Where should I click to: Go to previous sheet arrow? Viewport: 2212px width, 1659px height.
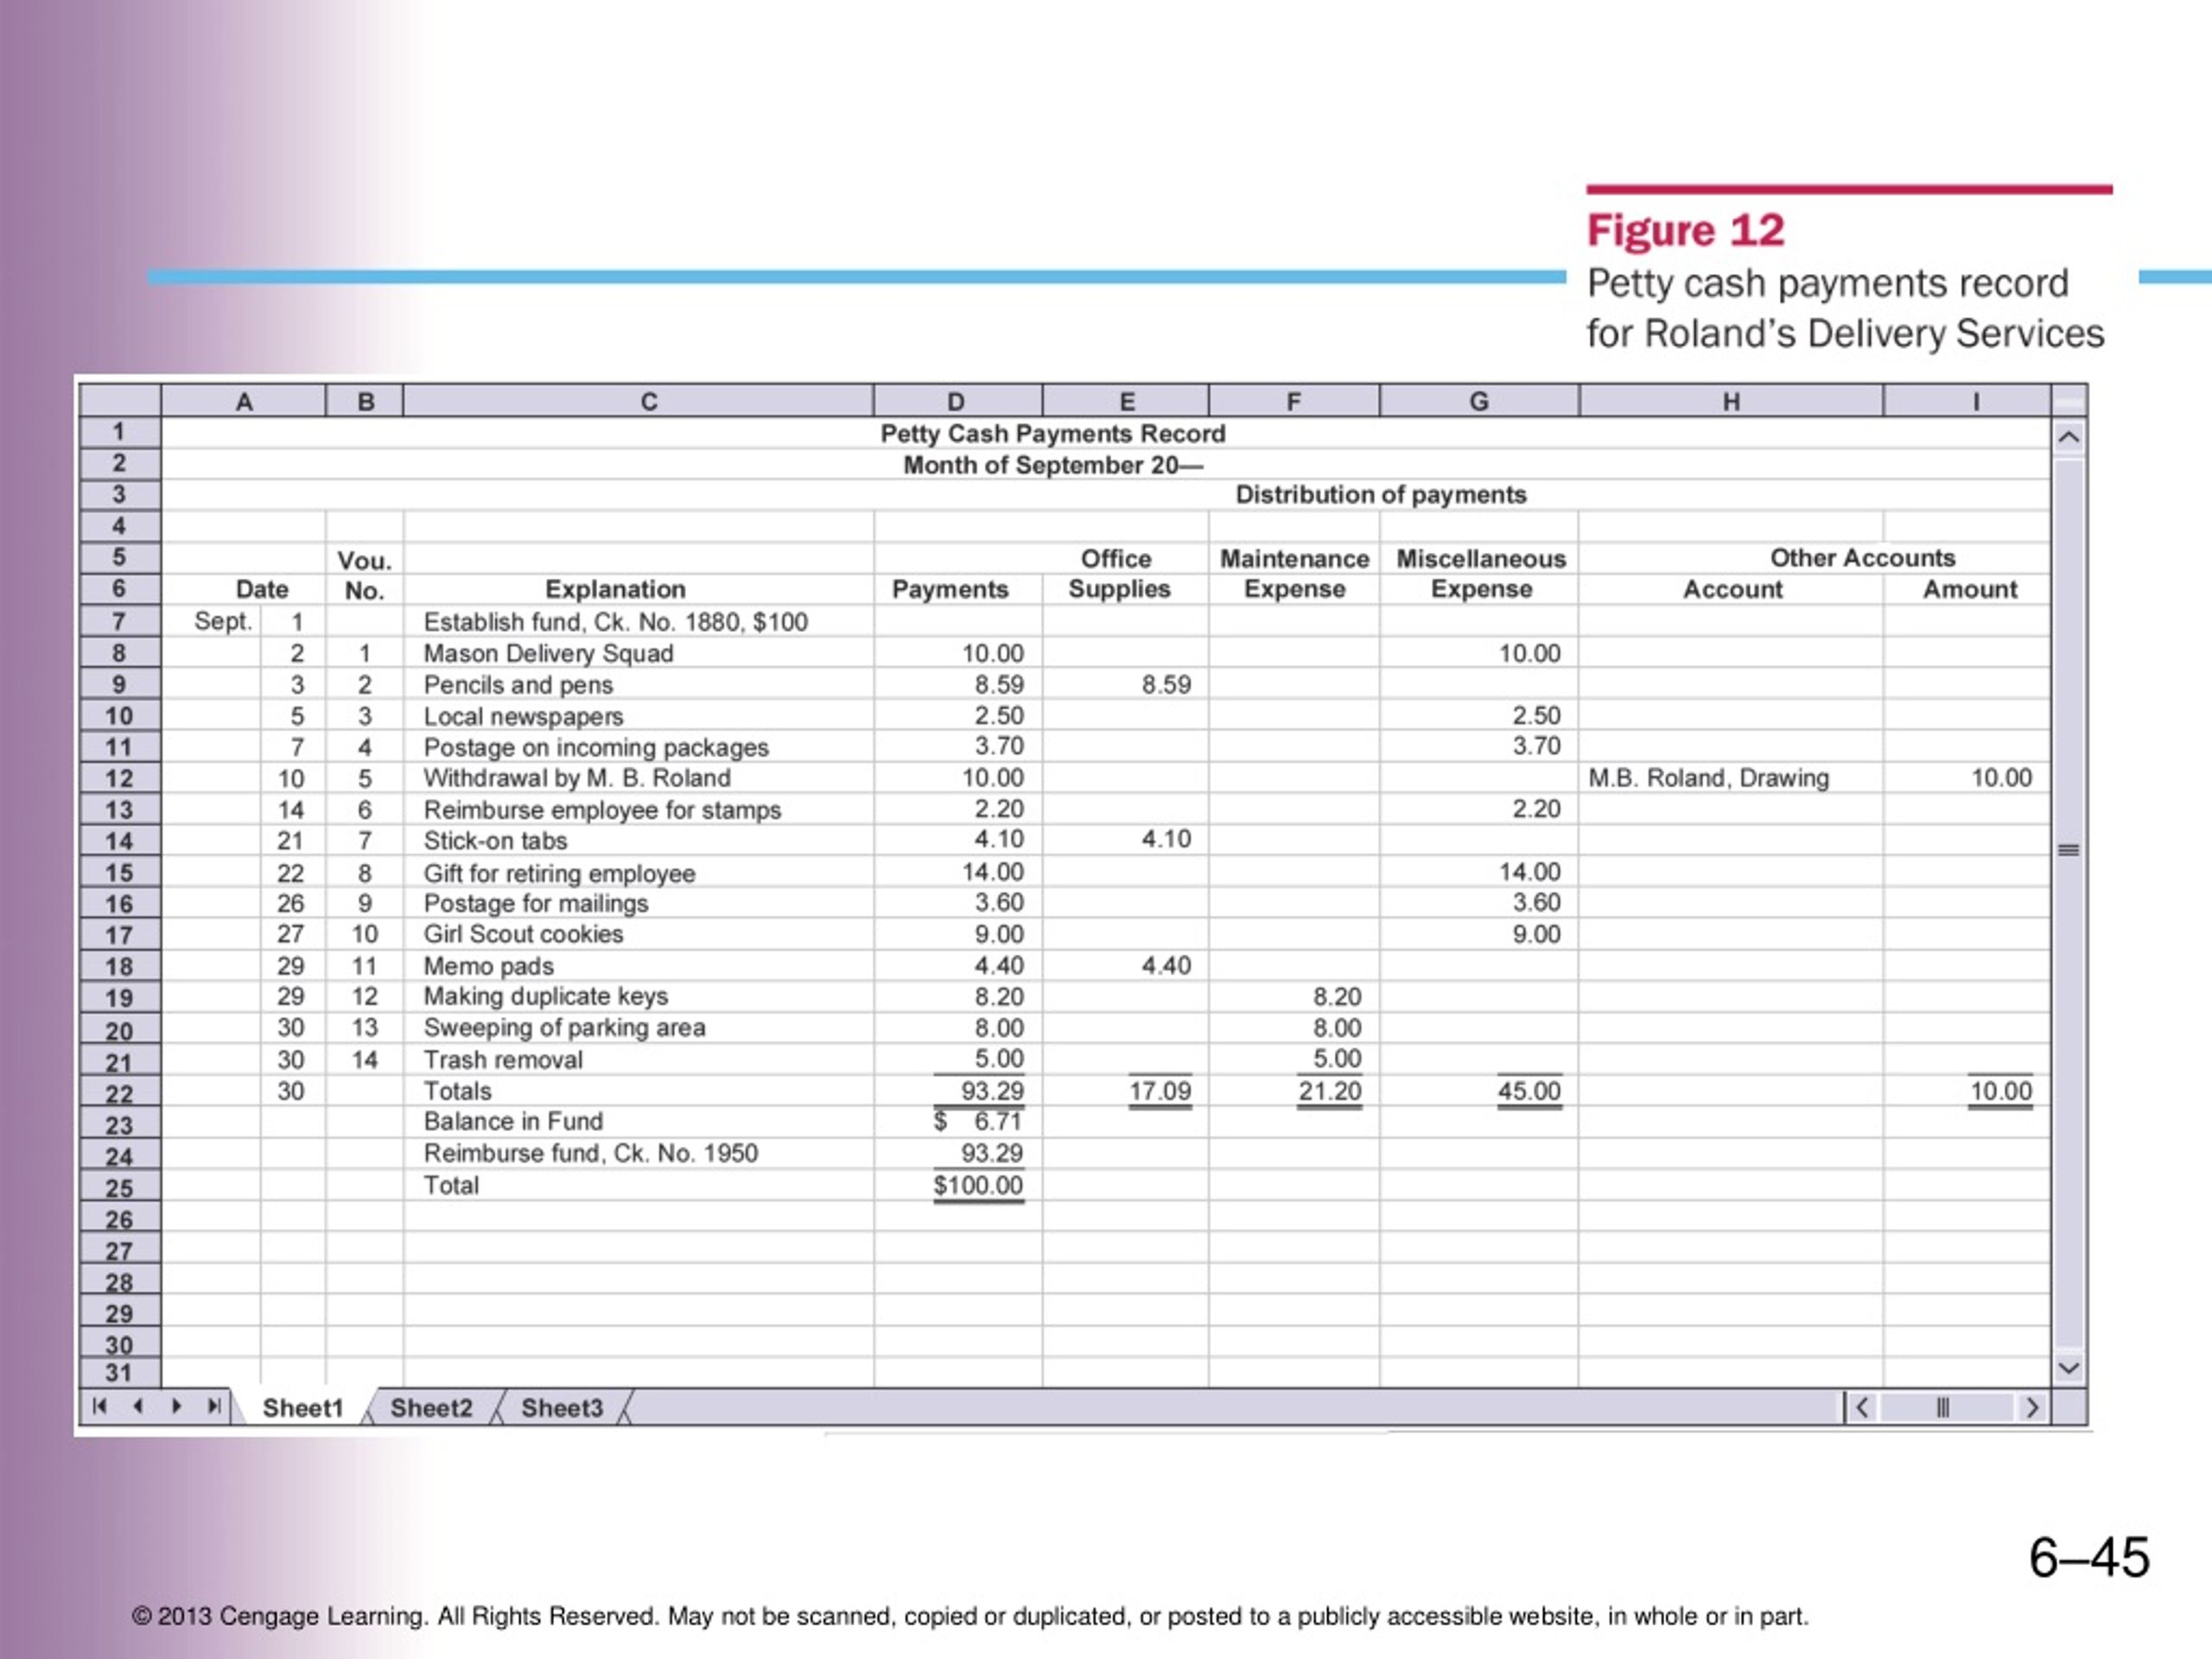point(138,1406)
